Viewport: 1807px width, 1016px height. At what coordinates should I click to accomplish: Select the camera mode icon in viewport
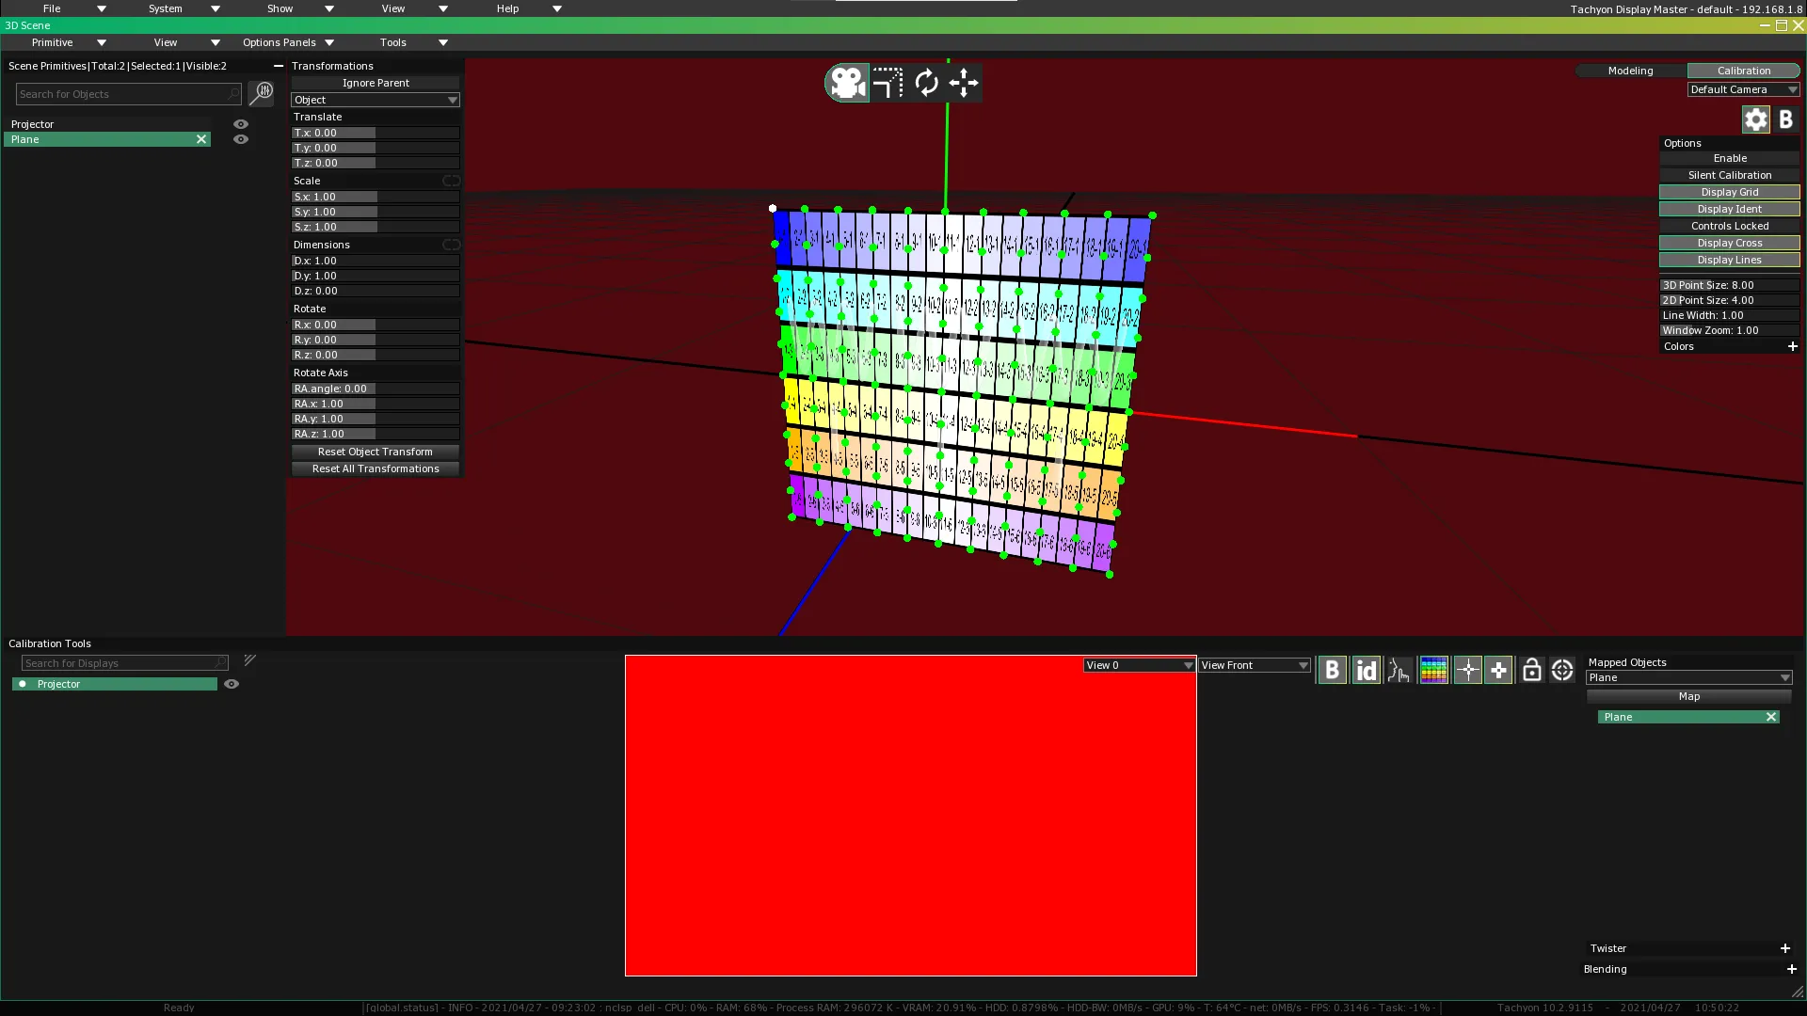(x=847, y=83)
